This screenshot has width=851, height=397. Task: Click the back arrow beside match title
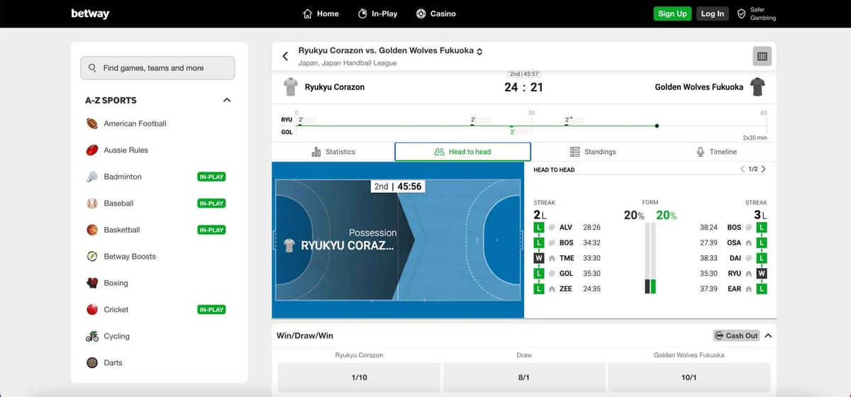click(x=285, y=56)
